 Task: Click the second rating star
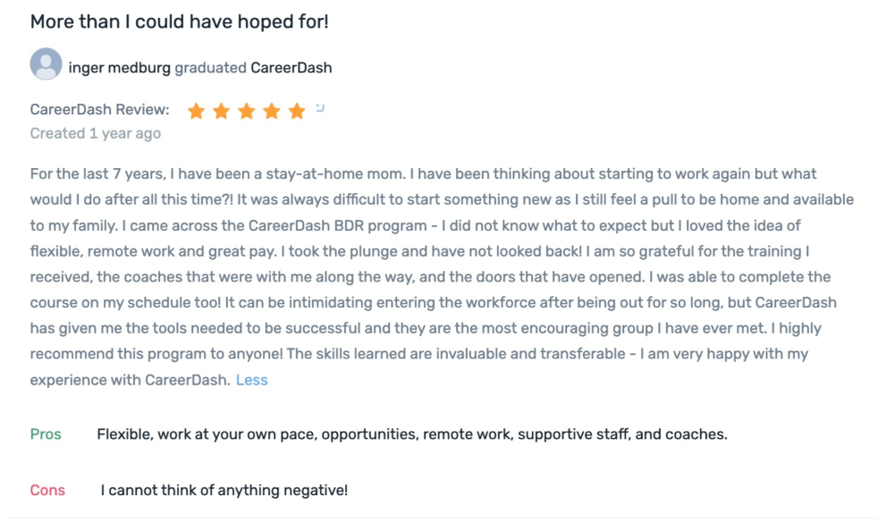(x=222, y=111)
